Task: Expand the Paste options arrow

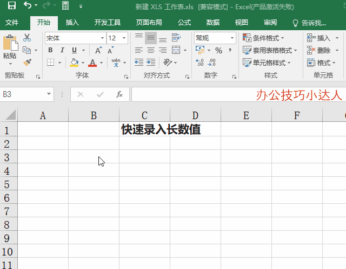Action: point(10,64)
